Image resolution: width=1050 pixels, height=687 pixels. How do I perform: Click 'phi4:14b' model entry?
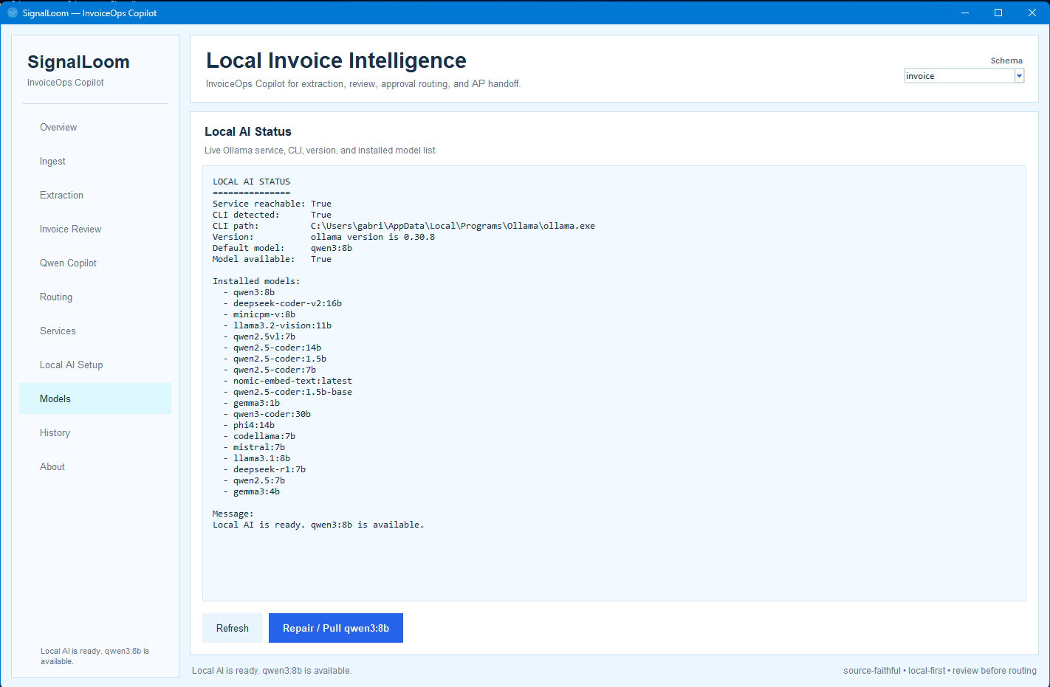pos(254,425)
